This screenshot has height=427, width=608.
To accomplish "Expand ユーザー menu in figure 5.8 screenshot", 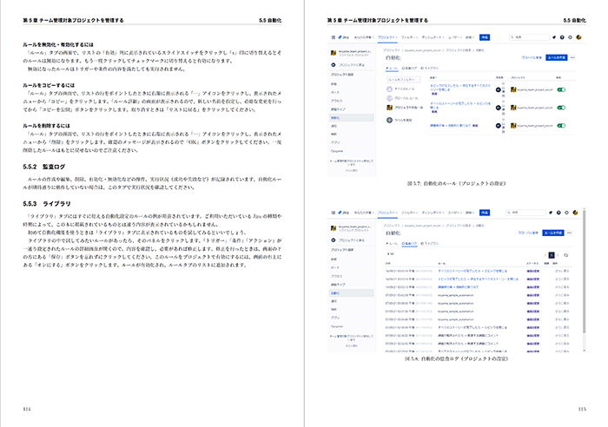I will pos(454,213).
